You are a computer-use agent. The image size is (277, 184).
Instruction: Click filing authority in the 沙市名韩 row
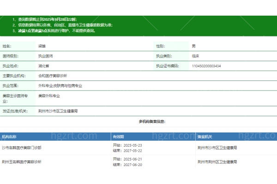[217, 148]
